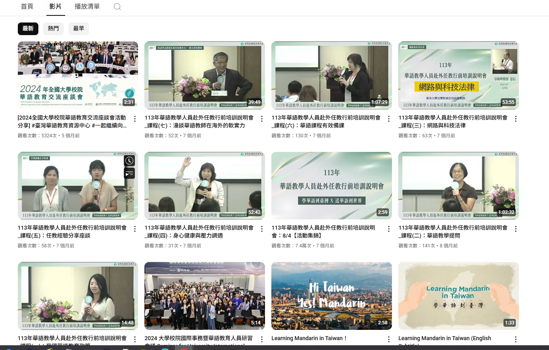Select the 影片 tab
This screenshot has width=549, height=350.
[55, 7]
